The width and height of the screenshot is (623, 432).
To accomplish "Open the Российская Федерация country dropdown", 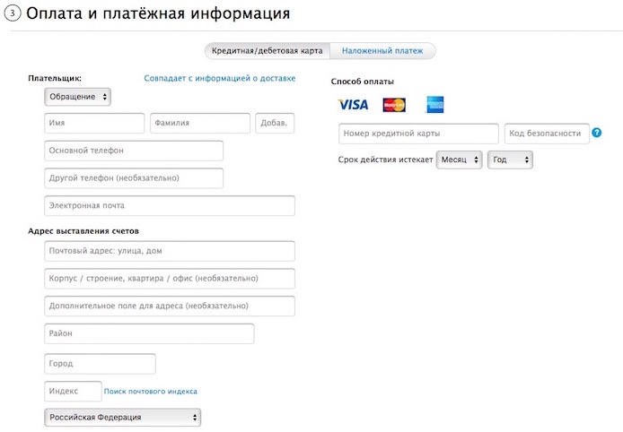I will (x=122, y=418).
